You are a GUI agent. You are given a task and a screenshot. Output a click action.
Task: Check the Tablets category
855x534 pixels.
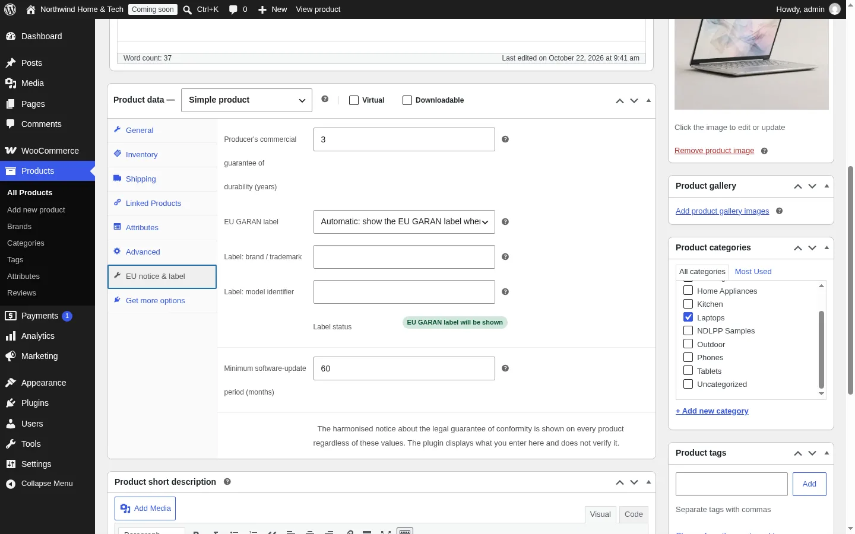point(688,370)
